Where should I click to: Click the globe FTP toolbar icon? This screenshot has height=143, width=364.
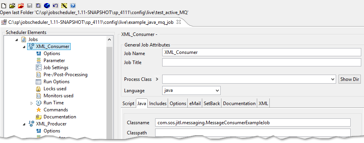click(47, 5)
